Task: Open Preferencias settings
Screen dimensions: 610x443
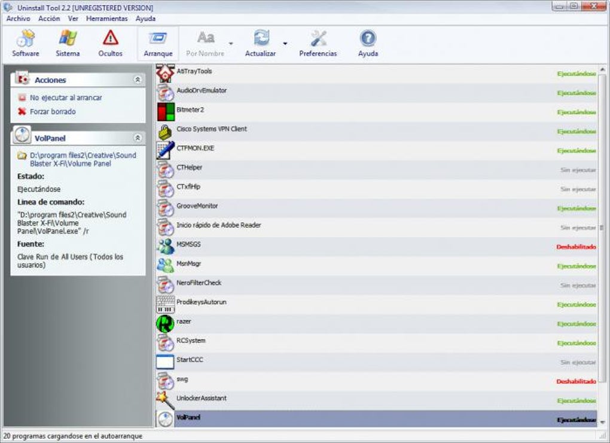Action: pos(318,44)
